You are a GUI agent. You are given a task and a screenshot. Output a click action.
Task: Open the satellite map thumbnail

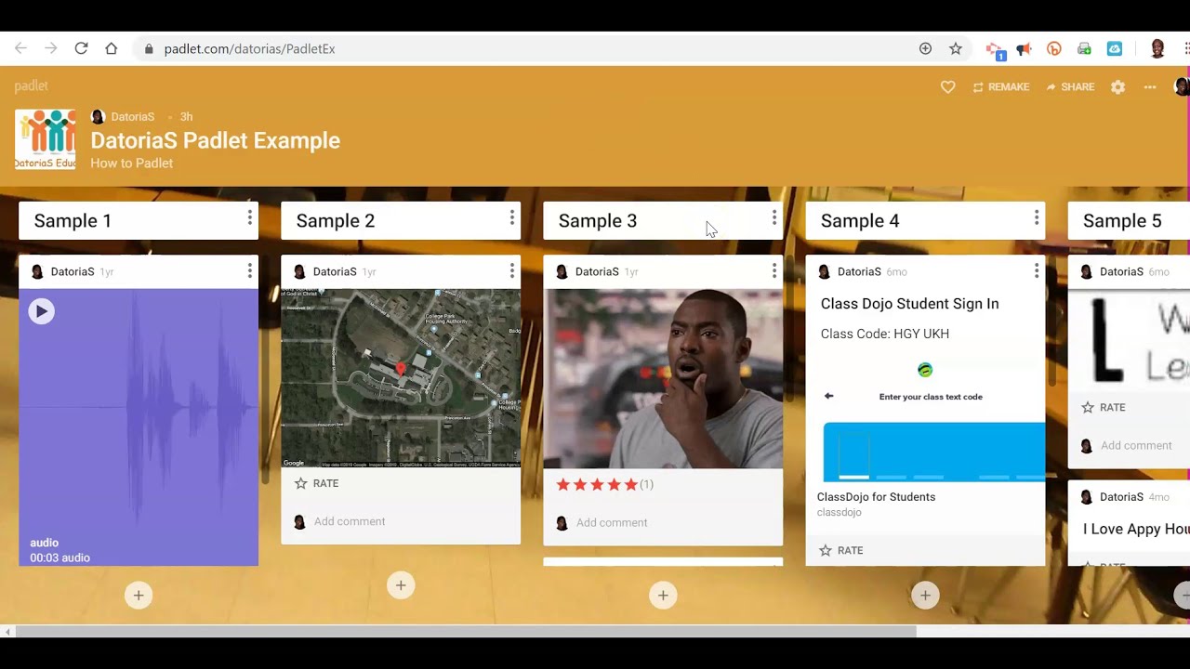[x=401, y=378]
